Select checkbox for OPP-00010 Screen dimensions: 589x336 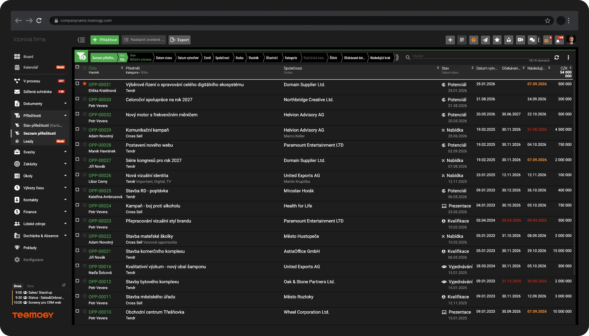click(x=77, y=311)
